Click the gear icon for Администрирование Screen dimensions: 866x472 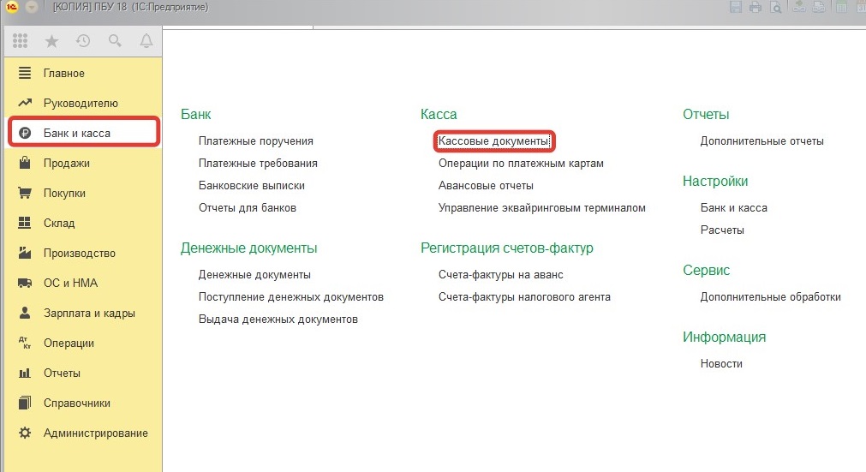(25, 433)
